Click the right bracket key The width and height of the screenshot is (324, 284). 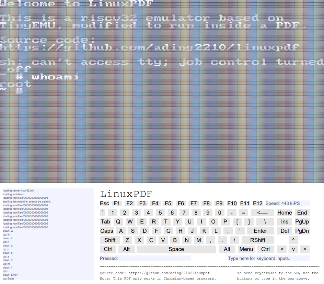249,222
